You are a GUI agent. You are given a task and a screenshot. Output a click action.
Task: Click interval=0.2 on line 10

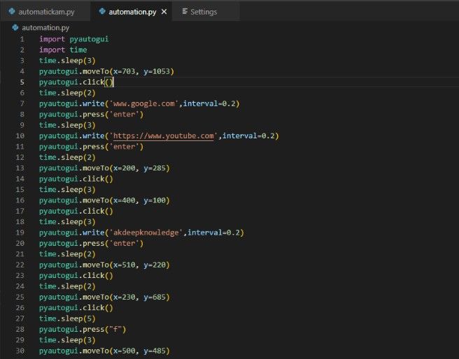(x=248, y=135)
